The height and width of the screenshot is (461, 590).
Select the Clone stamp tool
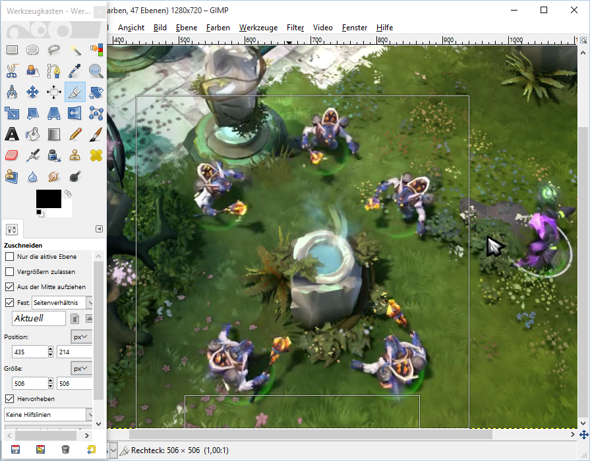tap(75, 155)
